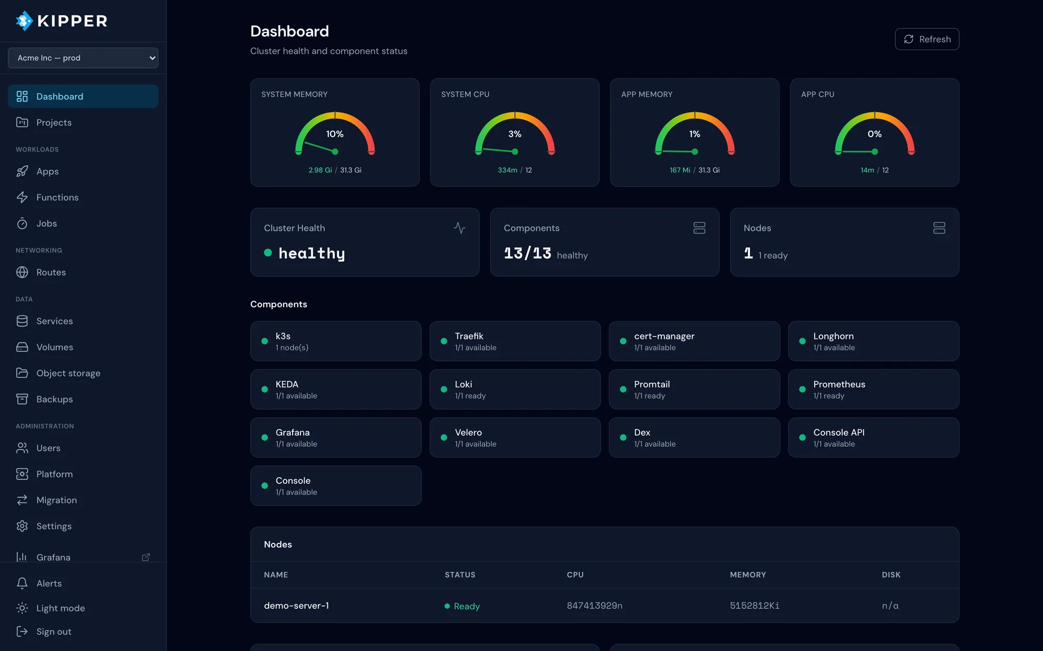Screen dimensions: 1043x651
Task: Click the Grafana chart icon in sidebar
Action: 22,557
